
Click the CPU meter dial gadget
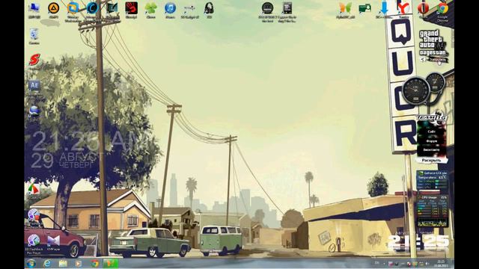click(416, 90)
